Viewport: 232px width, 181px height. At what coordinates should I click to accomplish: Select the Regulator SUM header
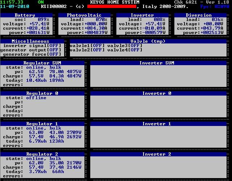click(x=42, y=63)
